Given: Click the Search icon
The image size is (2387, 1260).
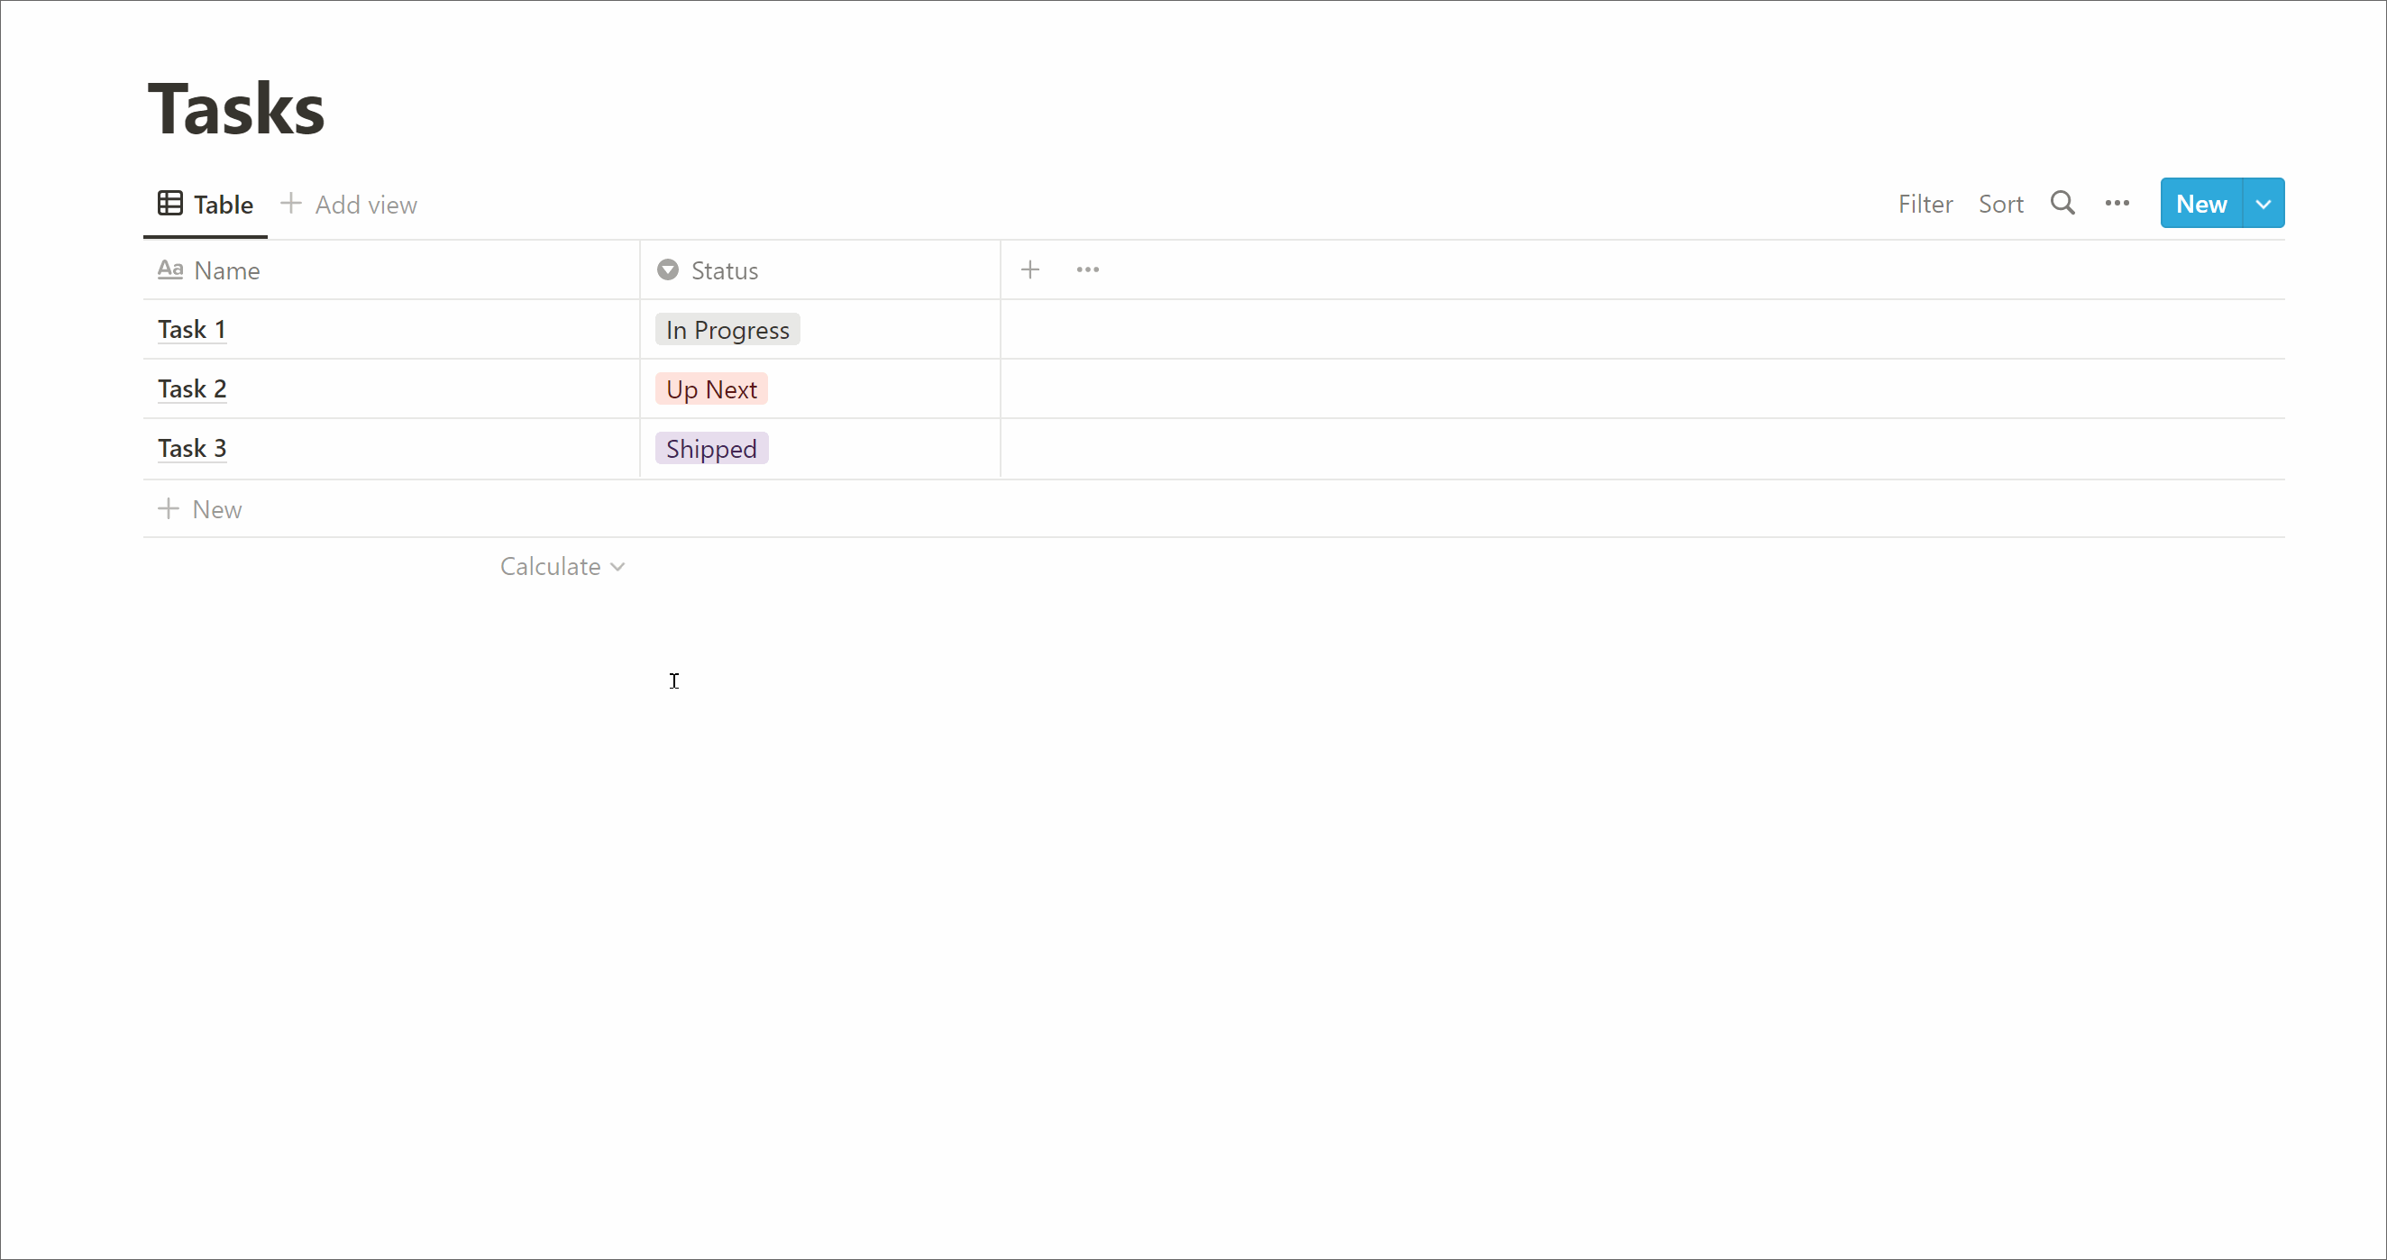Looking at the screenshot, I should [2063, 202].
